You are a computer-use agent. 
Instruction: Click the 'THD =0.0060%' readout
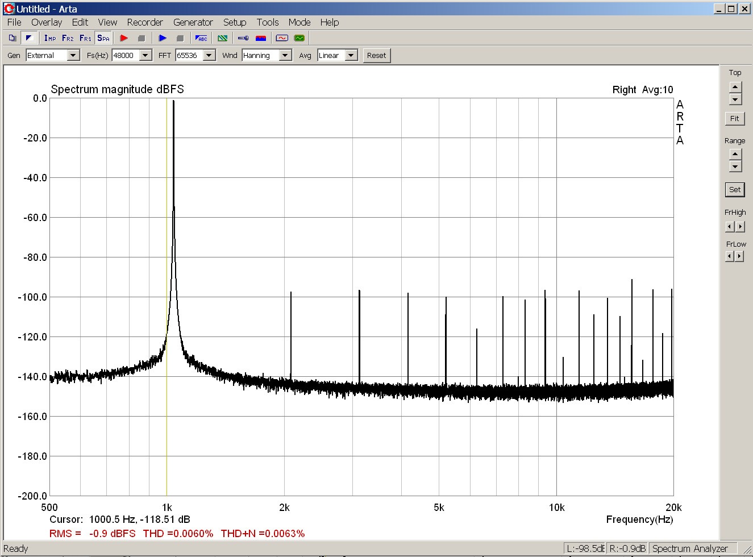tap(178, 533)
